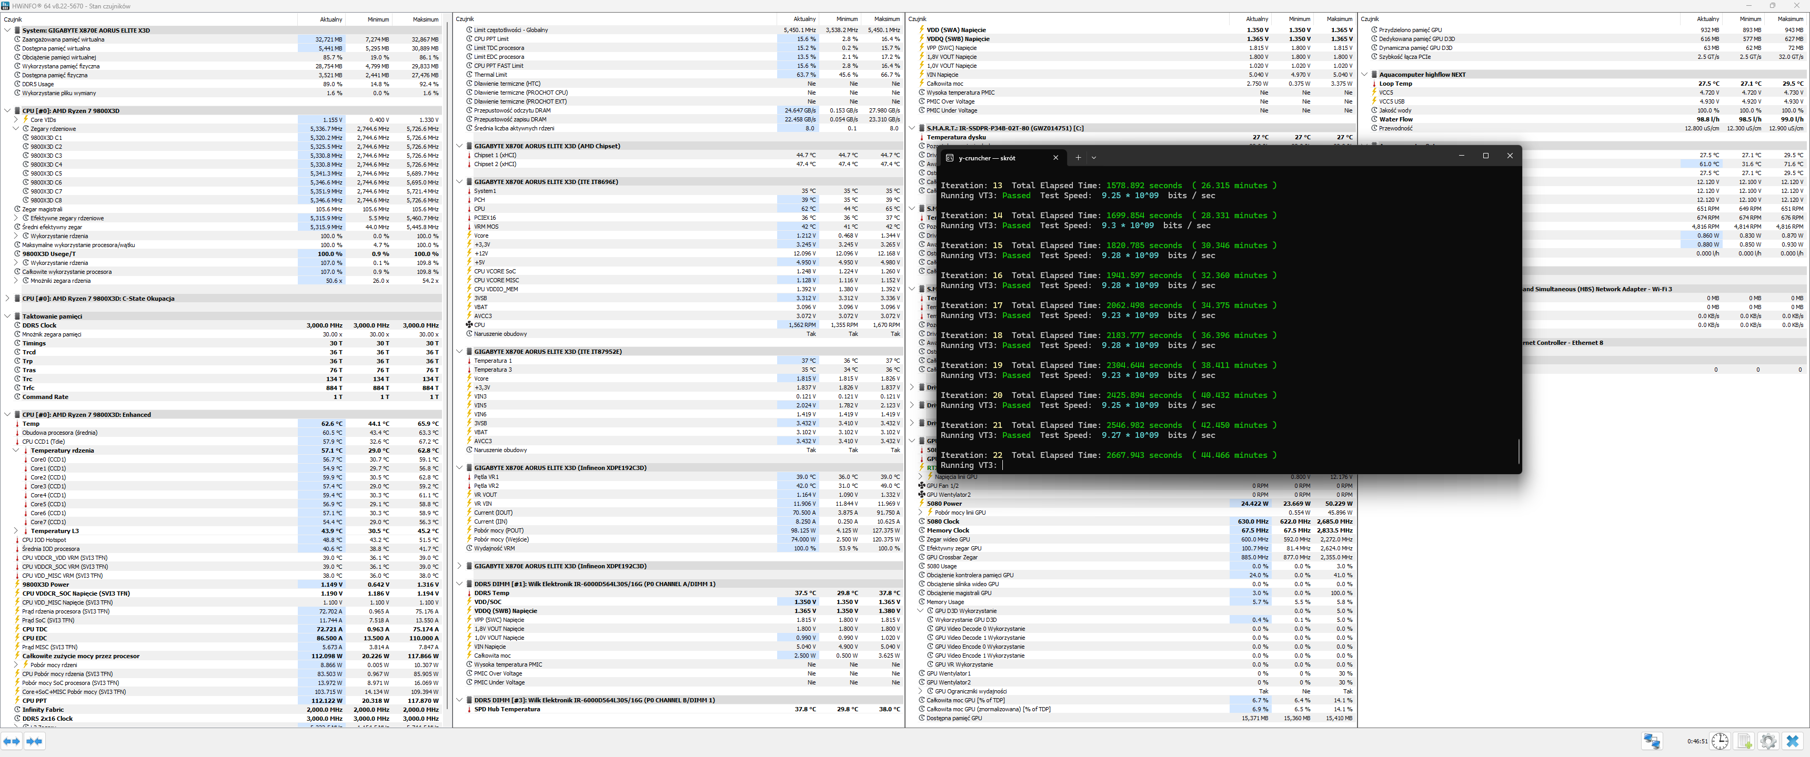Collapse the Taktowanie pamięci section
The width and height of the screenshot is (1810, 757).
coord(8,316)
